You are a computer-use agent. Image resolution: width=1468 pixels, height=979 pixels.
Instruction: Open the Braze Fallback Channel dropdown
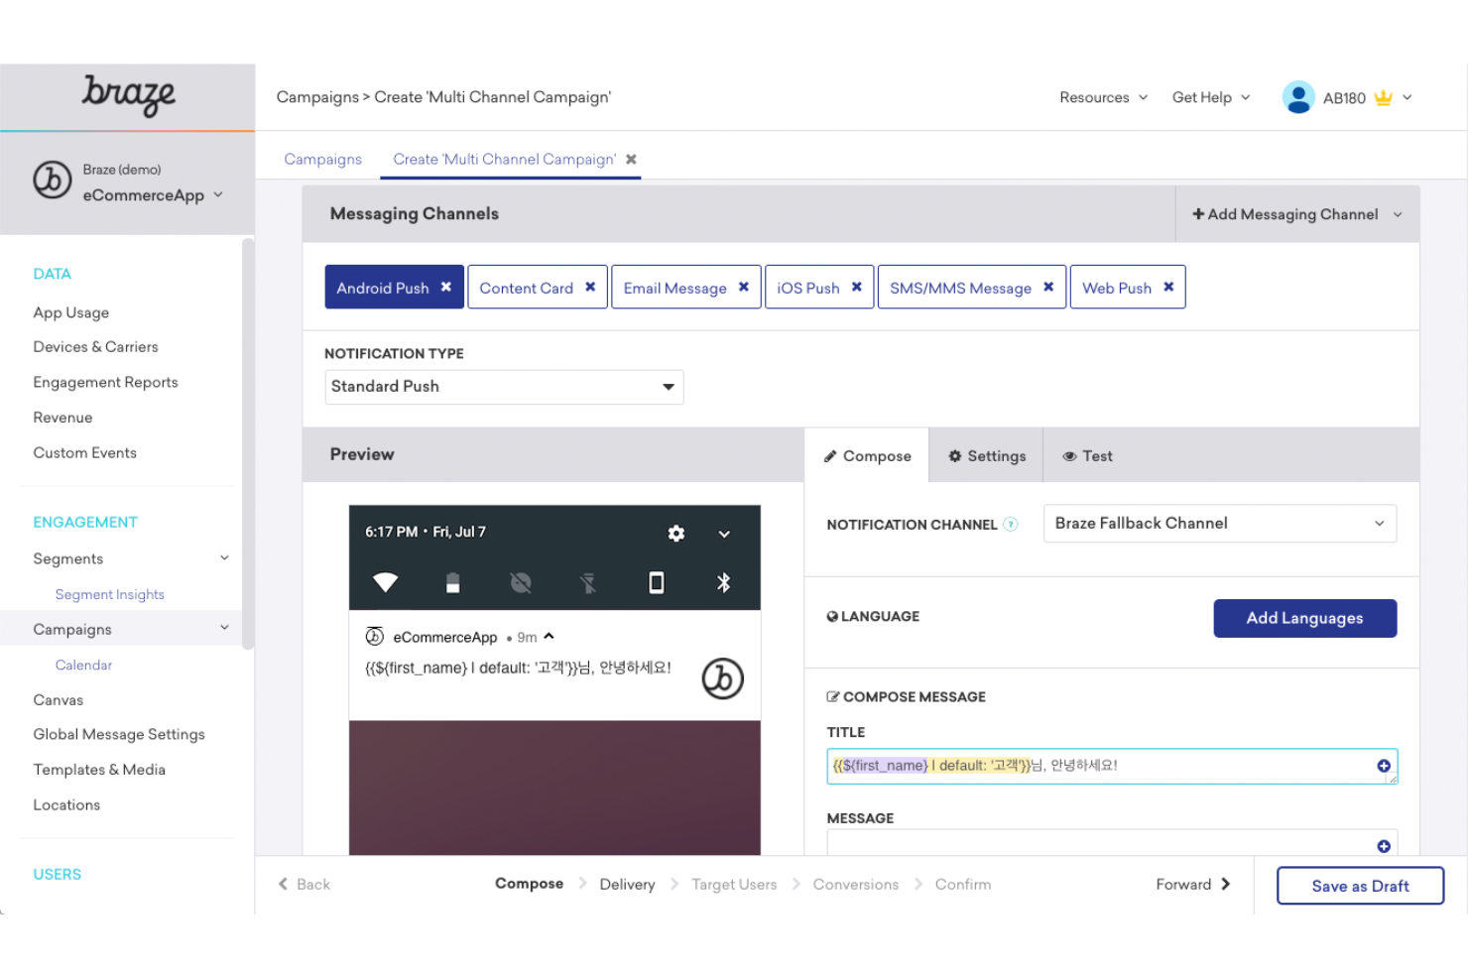pos(1220,524)
